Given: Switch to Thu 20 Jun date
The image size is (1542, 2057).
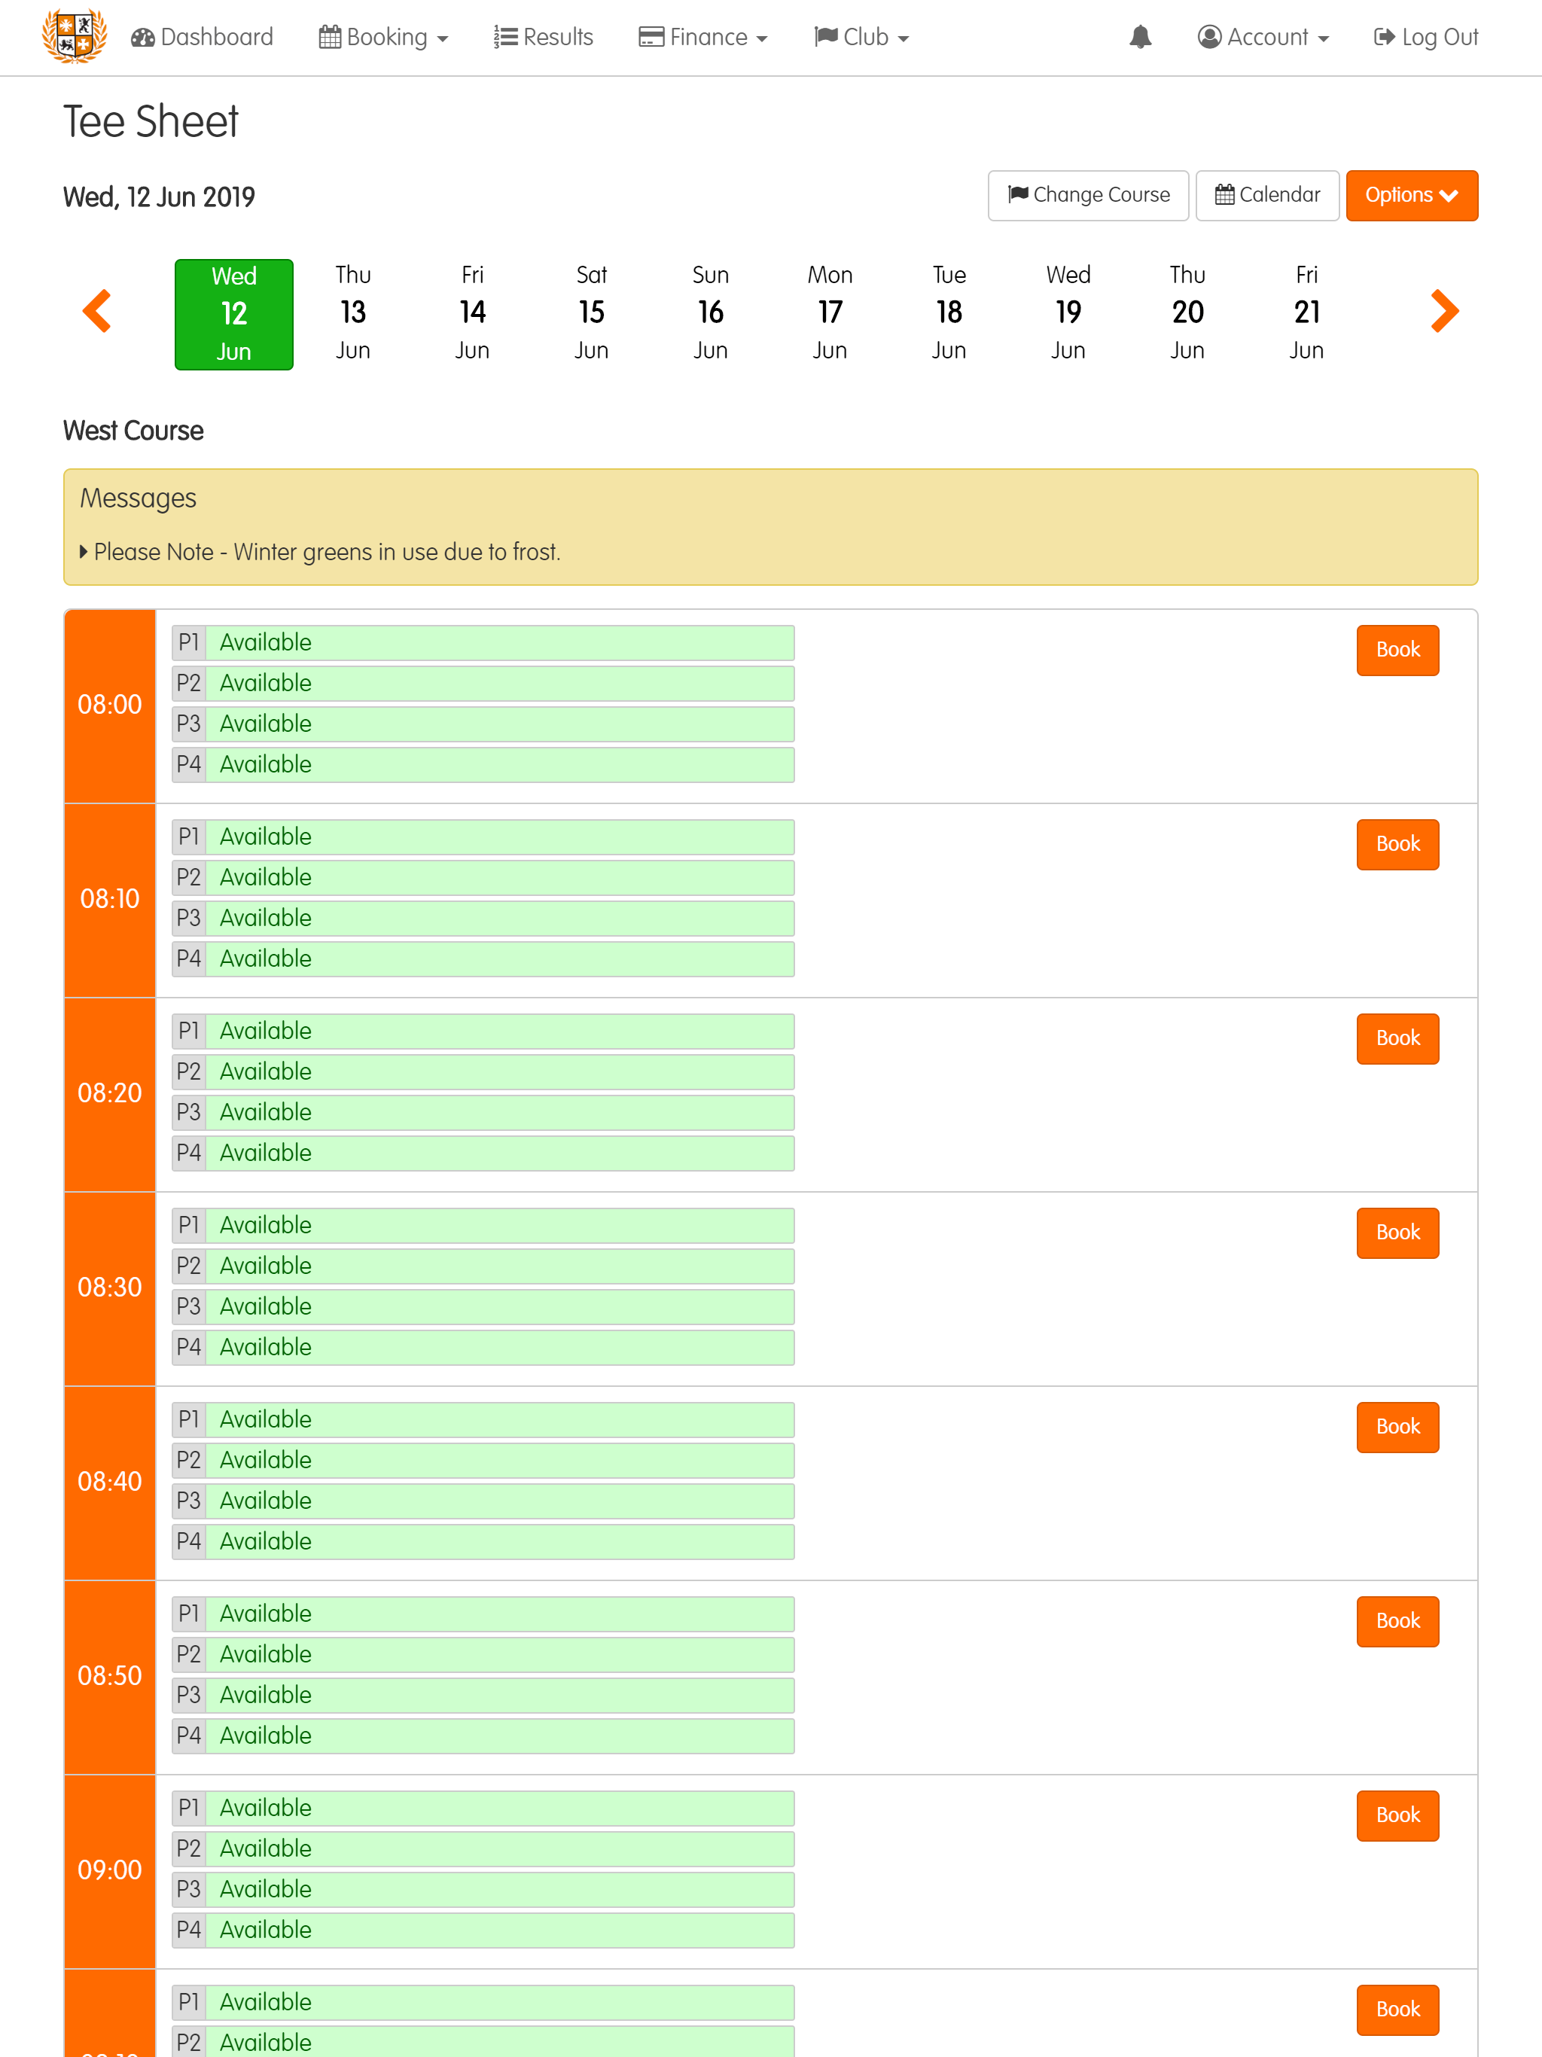Looking at the screenshot, I should point(1187,313).
